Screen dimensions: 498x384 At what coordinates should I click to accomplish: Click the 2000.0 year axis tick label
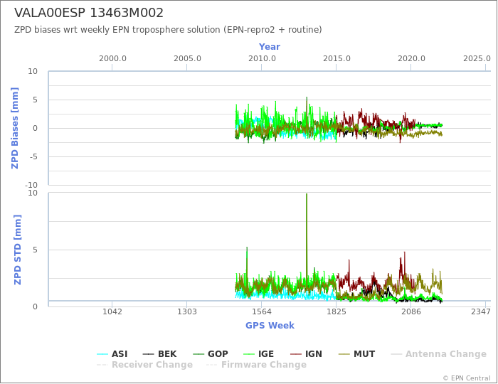point(112,59)
